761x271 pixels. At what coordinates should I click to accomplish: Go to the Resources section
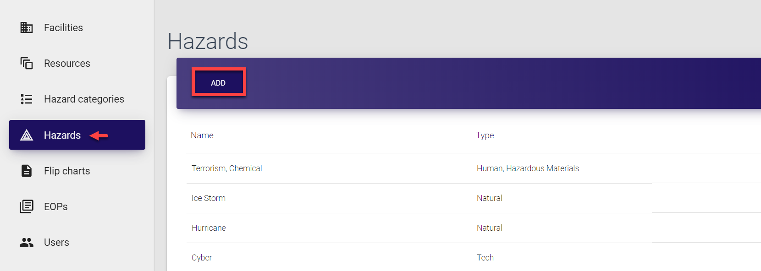click(x=67, y=63)
